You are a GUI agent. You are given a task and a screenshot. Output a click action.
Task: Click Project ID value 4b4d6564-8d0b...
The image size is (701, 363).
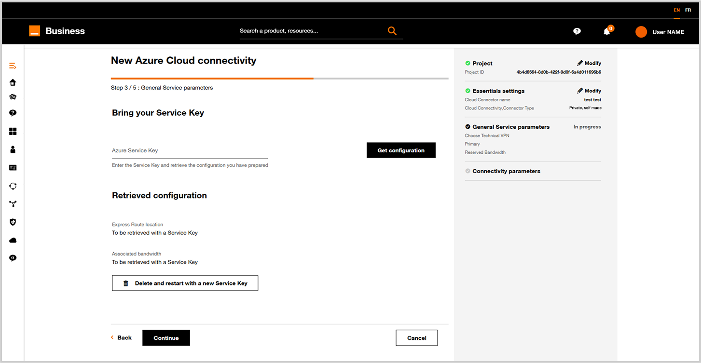pos(559,72)
